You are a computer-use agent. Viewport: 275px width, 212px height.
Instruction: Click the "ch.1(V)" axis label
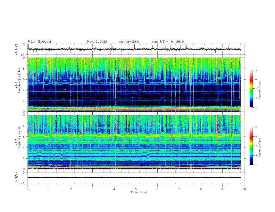(17, 49)
